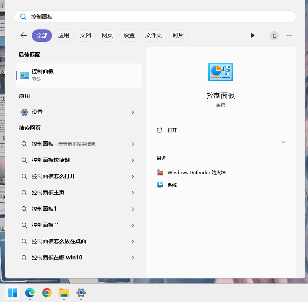Open web suggestion 控制面板 "
Image resolution: width=308 pixels, height=302 pixels.
click(79, 225)
